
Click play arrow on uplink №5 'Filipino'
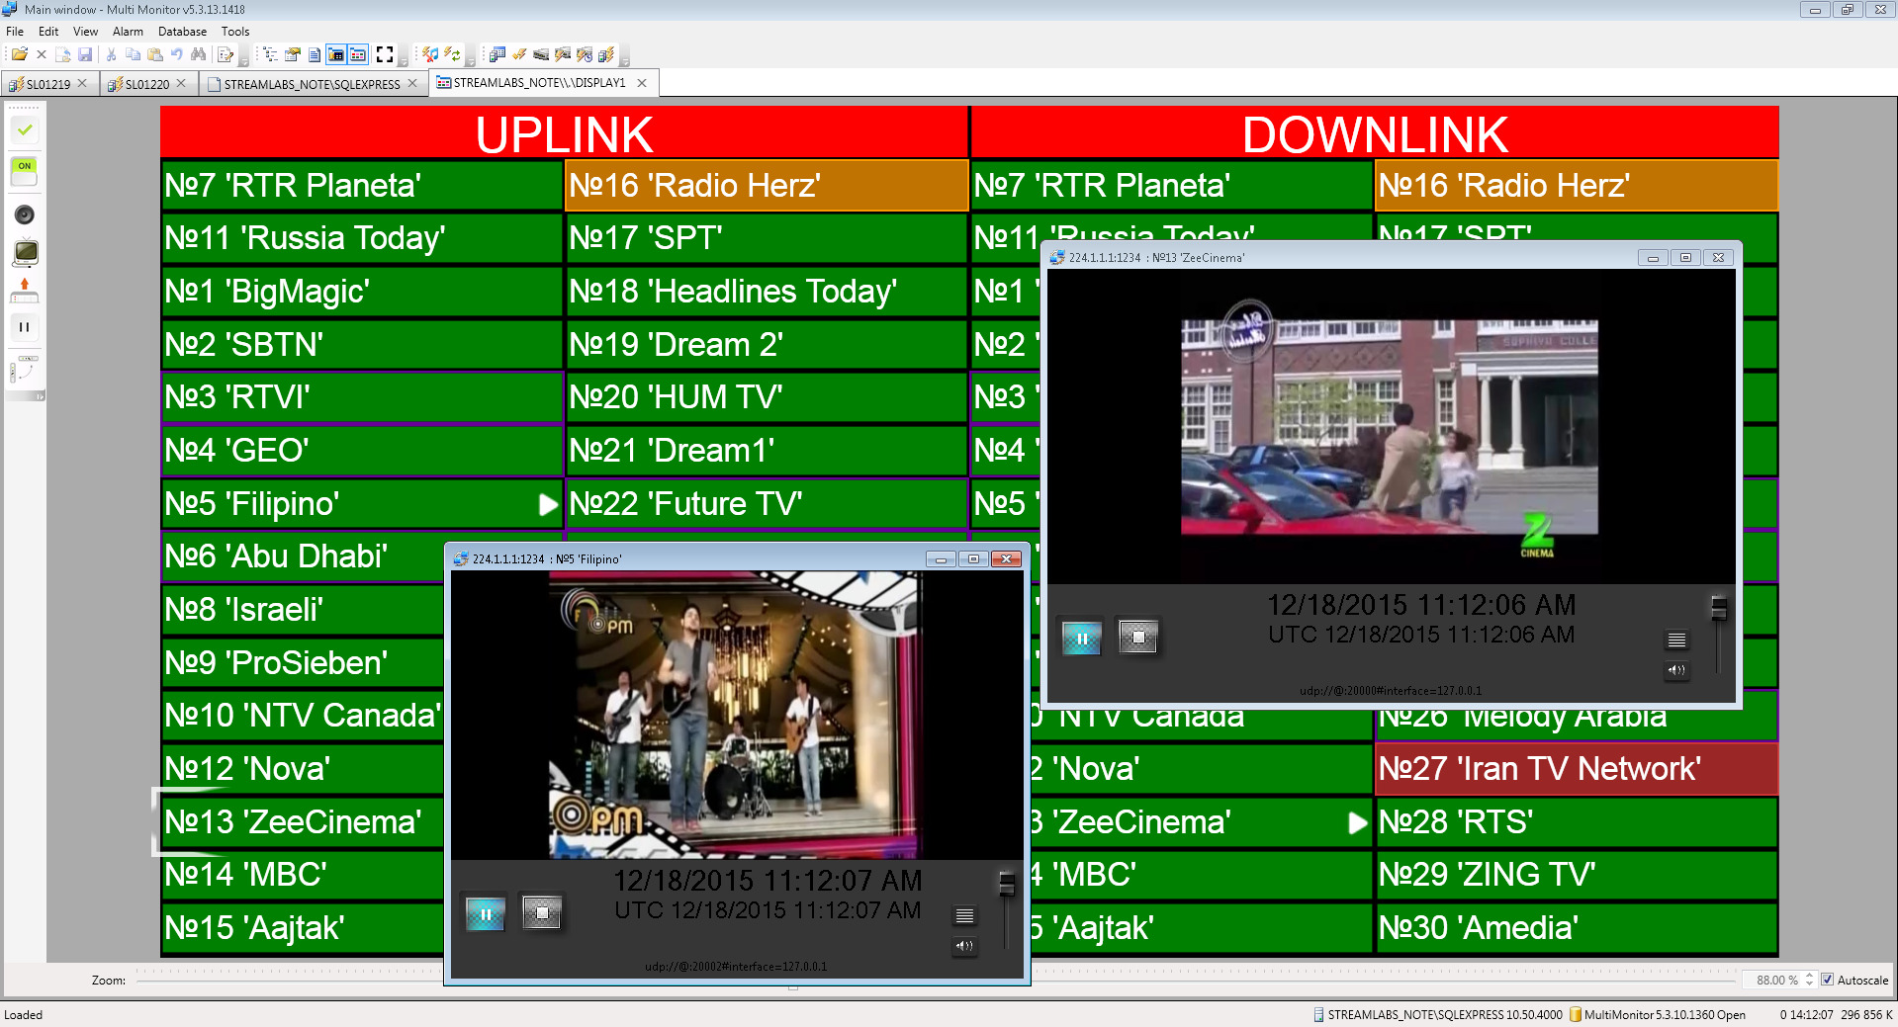click(548, 505)
